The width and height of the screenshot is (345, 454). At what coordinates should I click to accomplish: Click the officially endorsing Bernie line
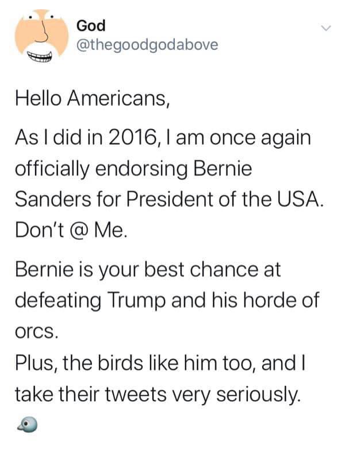pyautogui.click(x=133, y=169)
